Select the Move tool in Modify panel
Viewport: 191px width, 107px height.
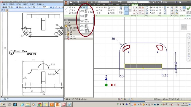pos(152,7)
